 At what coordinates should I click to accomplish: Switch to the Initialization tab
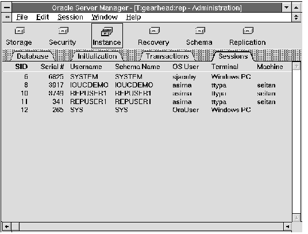[97, 56]
